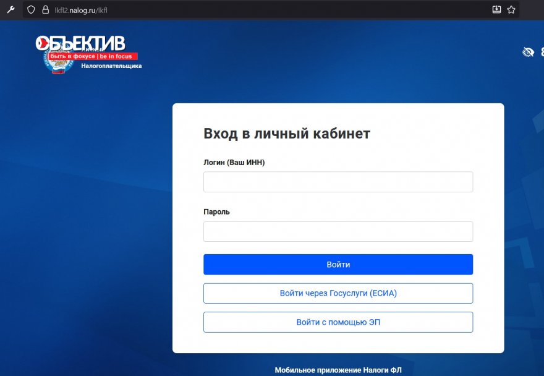Focus the Пароль input field
544x376 pixels.
click(x=338, y=231)
